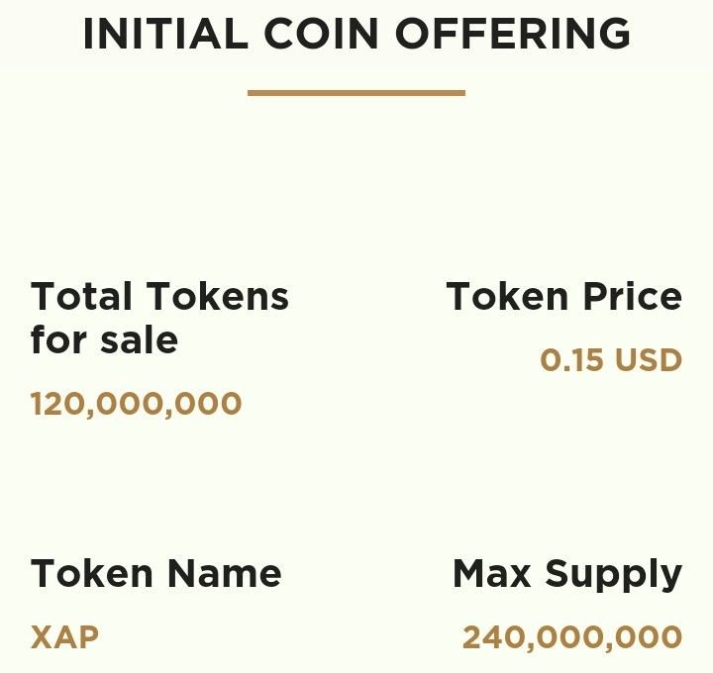The image size is (713, 673).
Task: Click the 120,000,000 tokens value
Action: [x=136, y=404]
